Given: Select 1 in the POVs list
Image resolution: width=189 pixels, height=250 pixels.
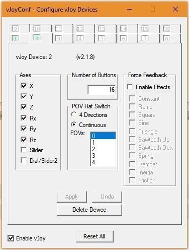Looking at the screenshot, I should tap(103, 143).
